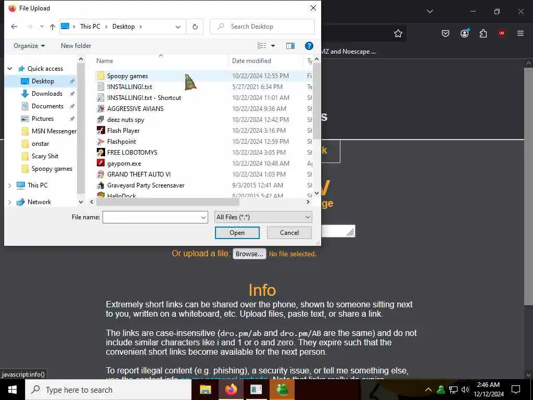Image resolution: width=533 pixels, height=400 pixels.
Task: Click New folder in the toolbar
Action: (76, 46)
